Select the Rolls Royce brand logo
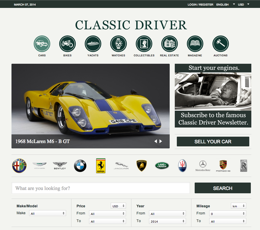The image size is (260, 230). pyautogui.click(x=244, y=166)
